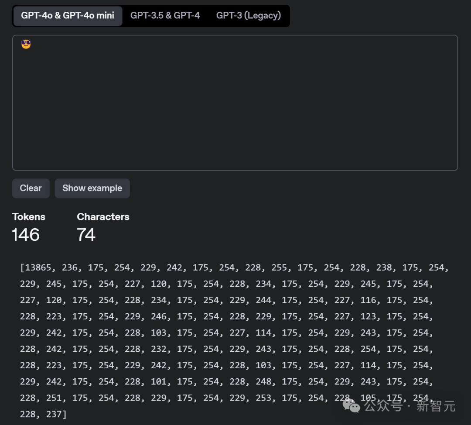This screenshot has height=425, width=471.
Task: Select the GPT-3.5 & GPT-4 tab
Action: (x=165, y=16)
